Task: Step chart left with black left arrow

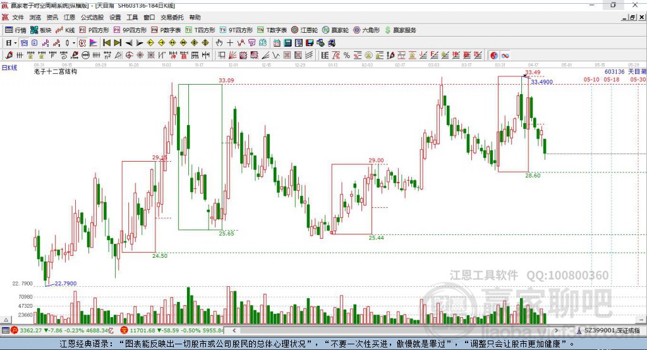Action: click(x=129, y=43)
